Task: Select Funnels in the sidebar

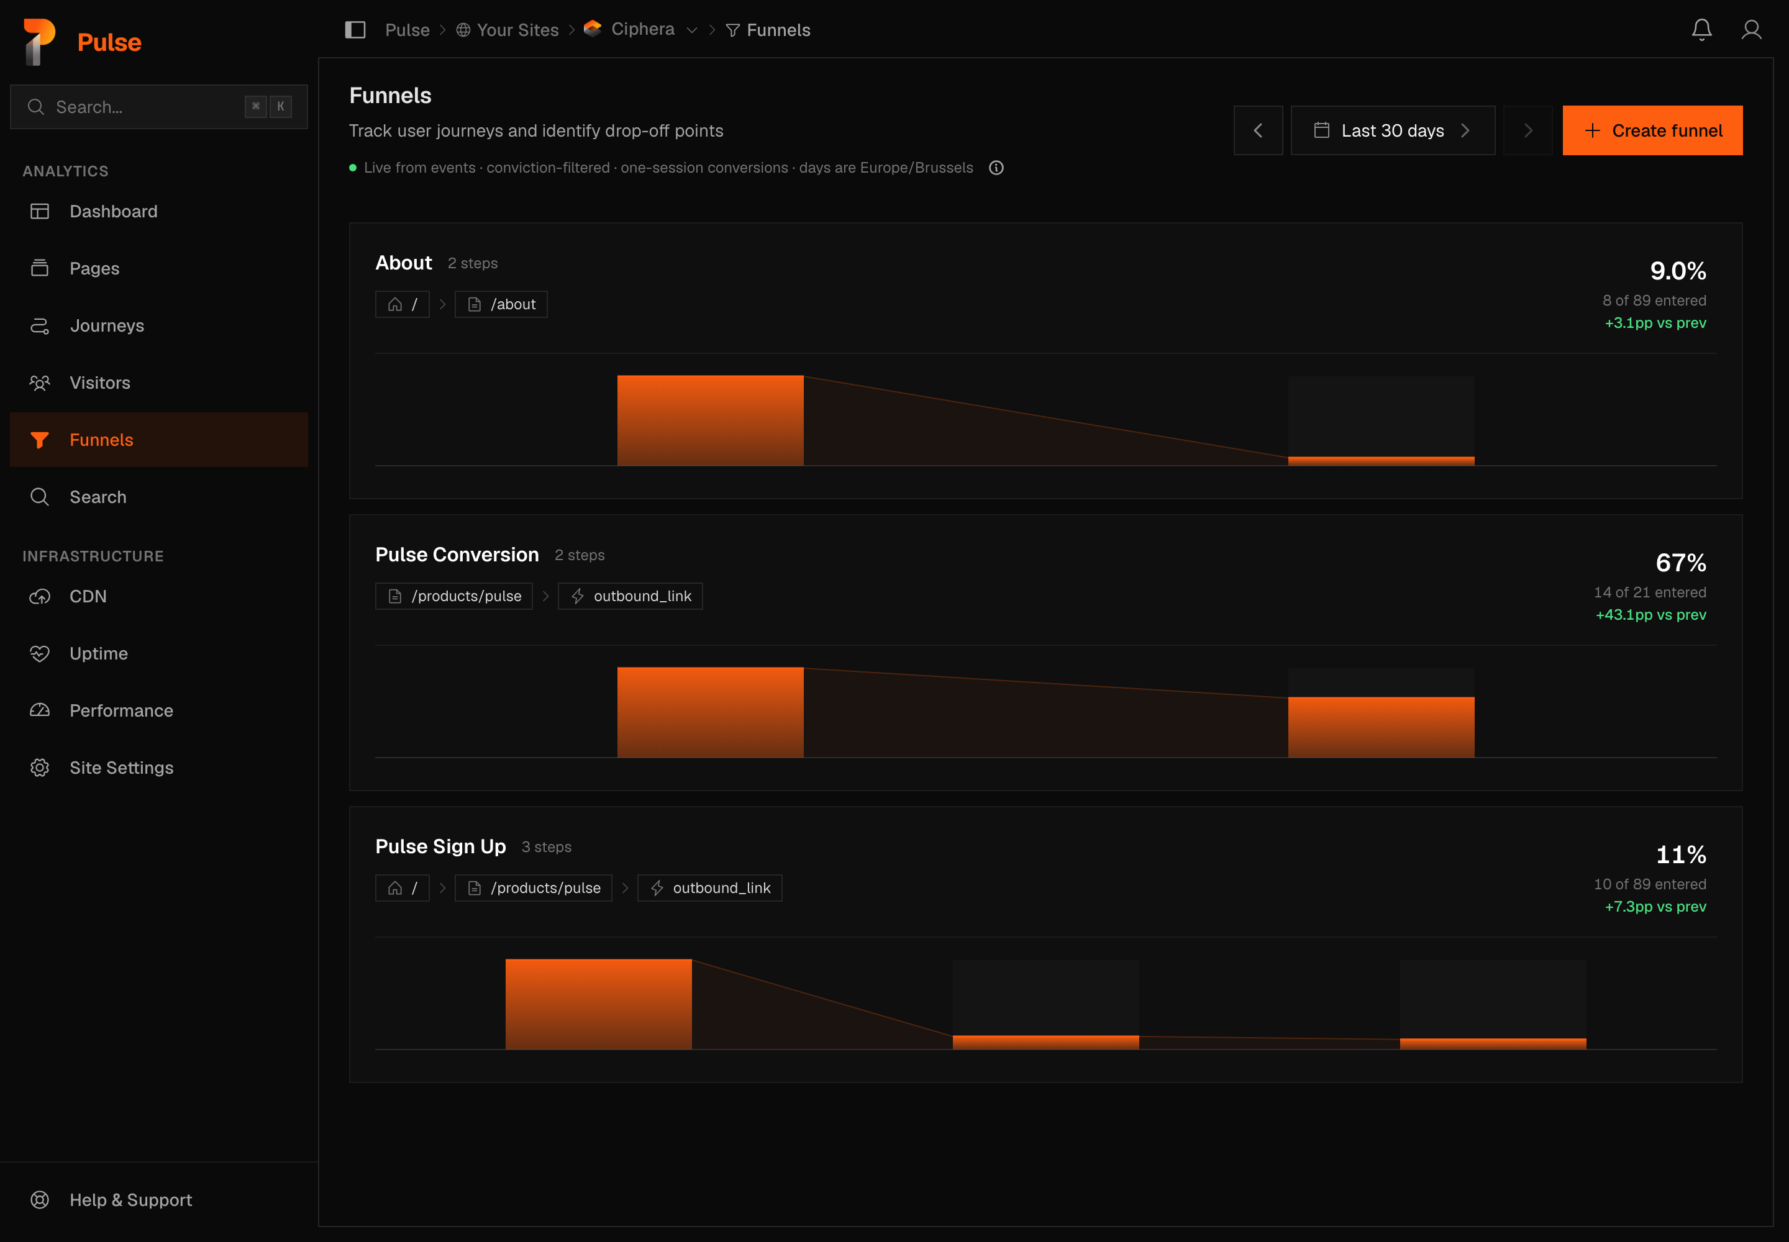Action: point(159,440)
